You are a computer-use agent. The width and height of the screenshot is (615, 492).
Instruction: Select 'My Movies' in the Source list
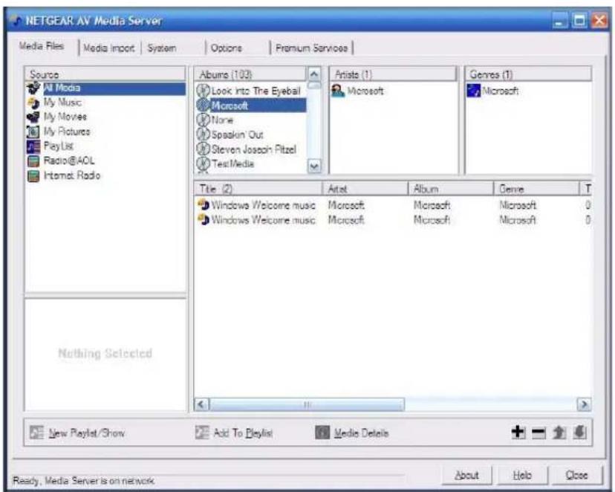pos(65,117)
